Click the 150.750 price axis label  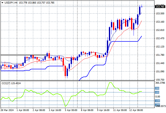(x=160, y=80)
